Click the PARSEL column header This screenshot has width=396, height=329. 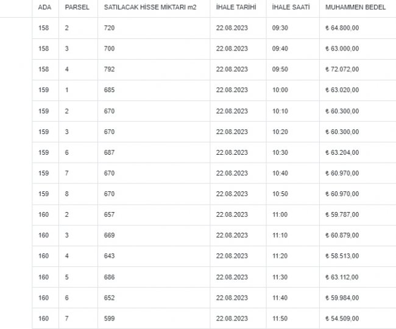[77, 8]
